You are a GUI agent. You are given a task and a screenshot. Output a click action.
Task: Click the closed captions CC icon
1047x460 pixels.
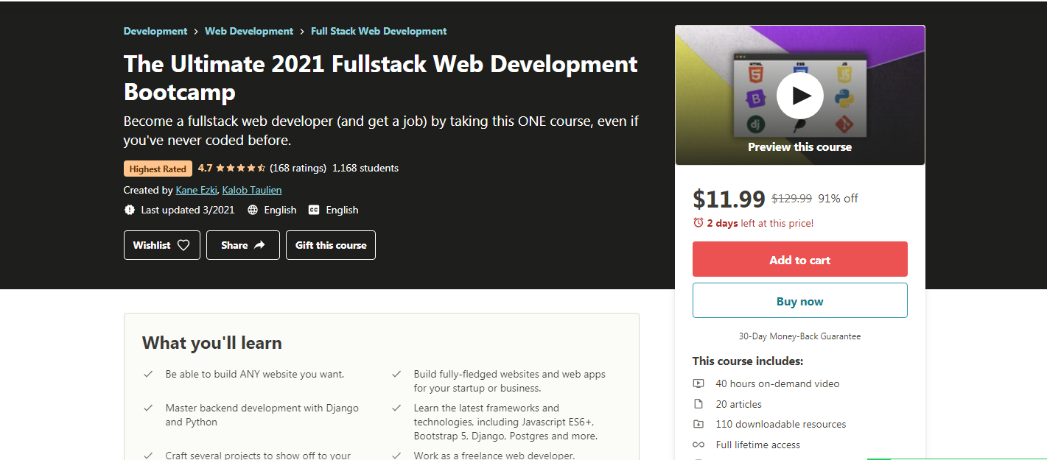(314, 210)
